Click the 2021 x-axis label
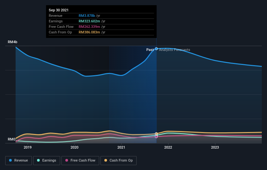The image size is (267, 170). 121,147
